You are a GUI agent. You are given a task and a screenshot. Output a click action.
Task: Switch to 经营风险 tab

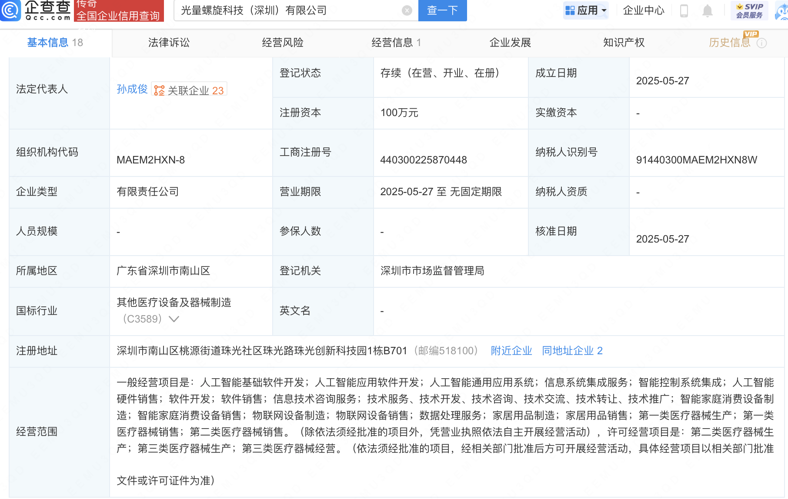[x=283, y=43]
